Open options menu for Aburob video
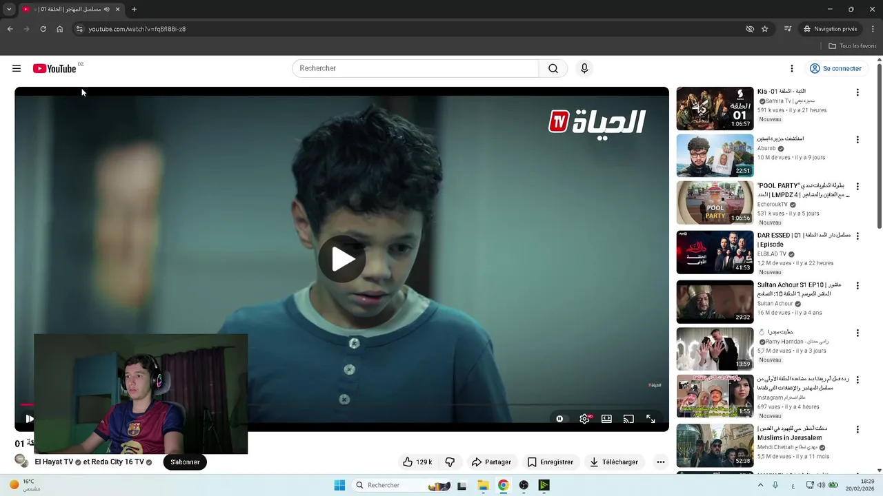Viewport: 883px width, 496px height. [x=857, y=139]
